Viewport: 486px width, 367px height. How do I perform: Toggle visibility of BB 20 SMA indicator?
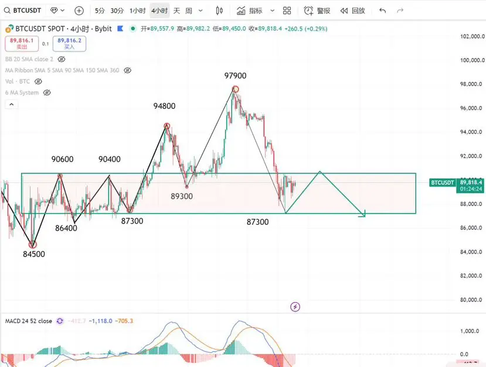[62, 59]
